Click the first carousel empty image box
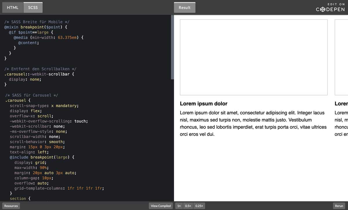Viewport: 348px width, 210px height. click(x=253, y=57)
